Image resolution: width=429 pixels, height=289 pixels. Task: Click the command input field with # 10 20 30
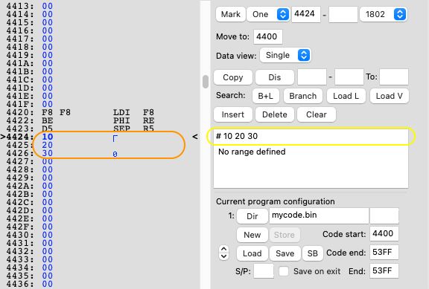[x=311, y=136]
